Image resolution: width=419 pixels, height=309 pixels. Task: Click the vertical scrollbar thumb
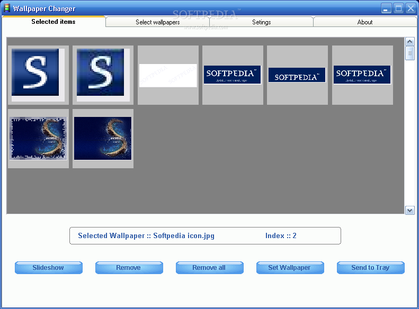[409, 53]
